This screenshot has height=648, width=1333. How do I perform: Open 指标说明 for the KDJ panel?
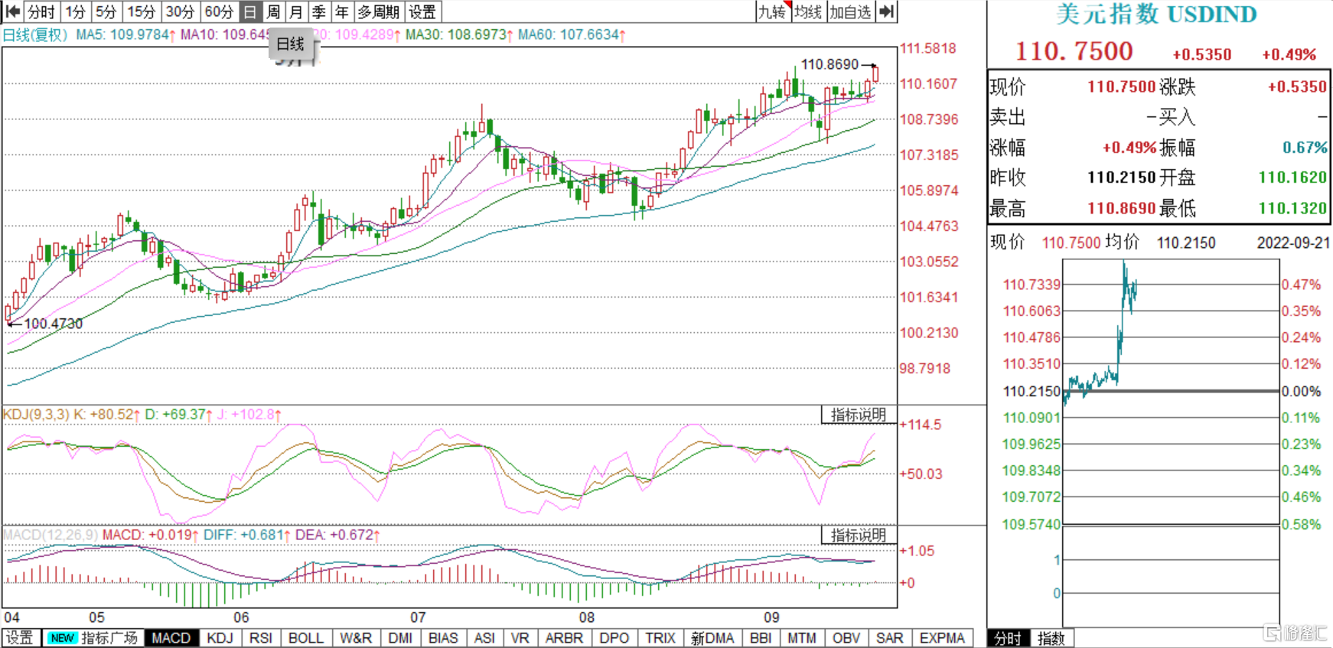coord(859,415)
